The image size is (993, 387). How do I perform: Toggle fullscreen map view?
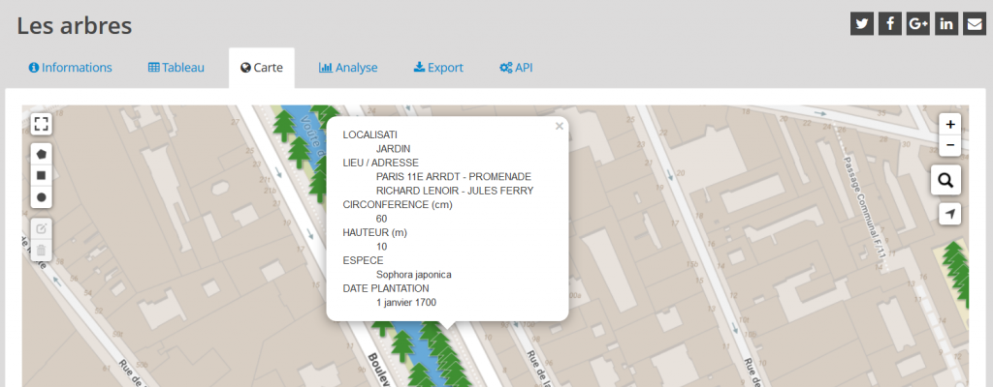[x=41, y=124]
